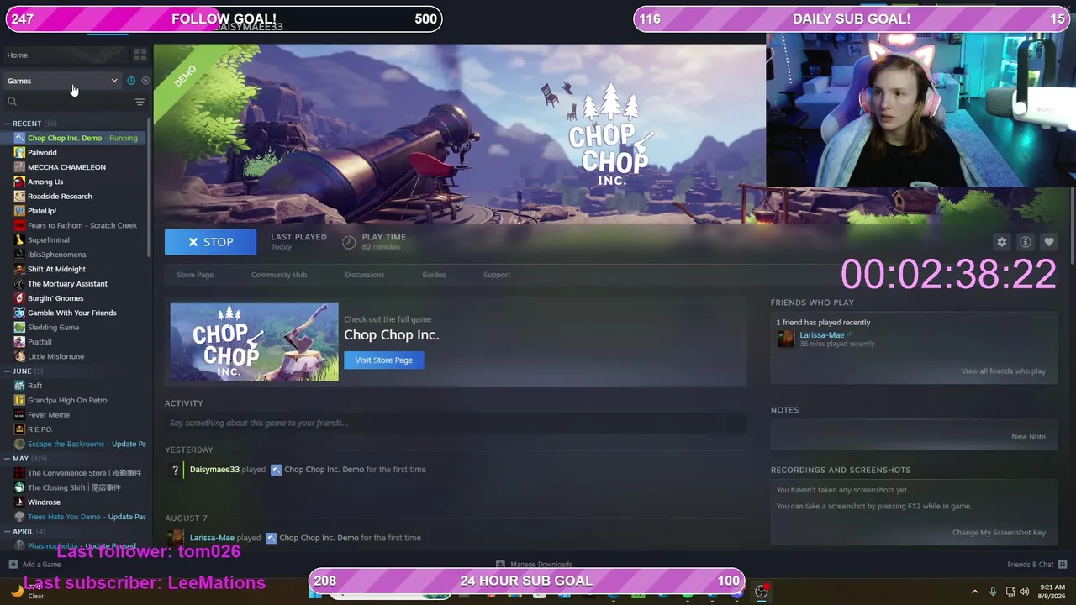This screenshot has width=1076, height=605.
Task: Open the Games category dropdown
Action: coord(62,81)
